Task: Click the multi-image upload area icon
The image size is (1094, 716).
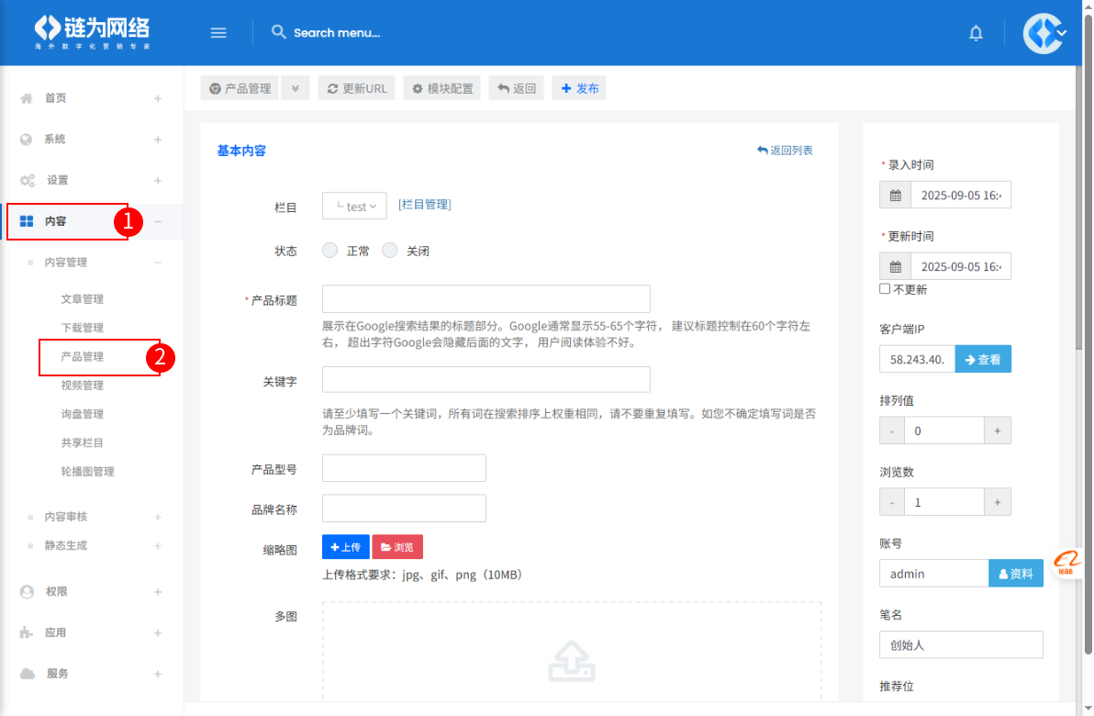Action: pyautogui.click(x=572, y=661)
